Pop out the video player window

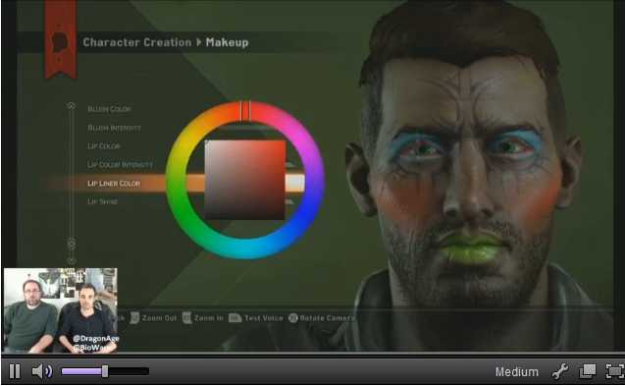[588, 371]
